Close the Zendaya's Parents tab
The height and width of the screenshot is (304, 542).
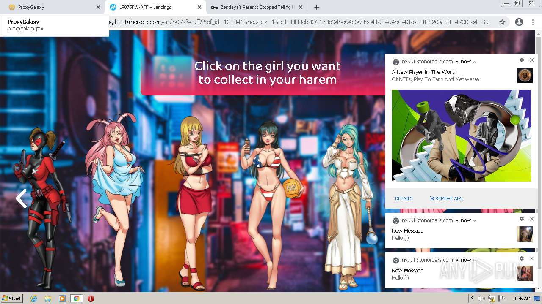tap(301, 7)
